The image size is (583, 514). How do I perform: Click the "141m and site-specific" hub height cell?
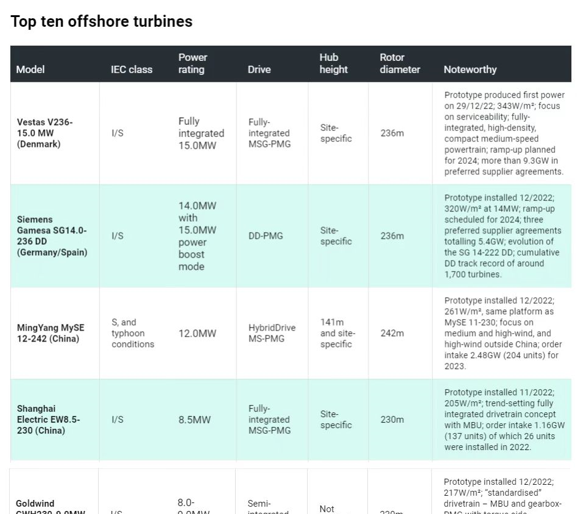(x=337, y=333)
